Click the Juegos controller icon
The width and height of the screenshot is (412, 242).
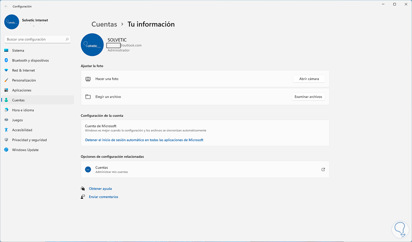coord(6,120)
